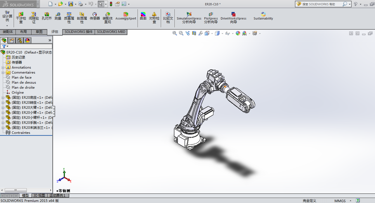Screen dimensions: 375x203
Task: Click the appearance color ball in view toolbar
Action: click(238, 33)
